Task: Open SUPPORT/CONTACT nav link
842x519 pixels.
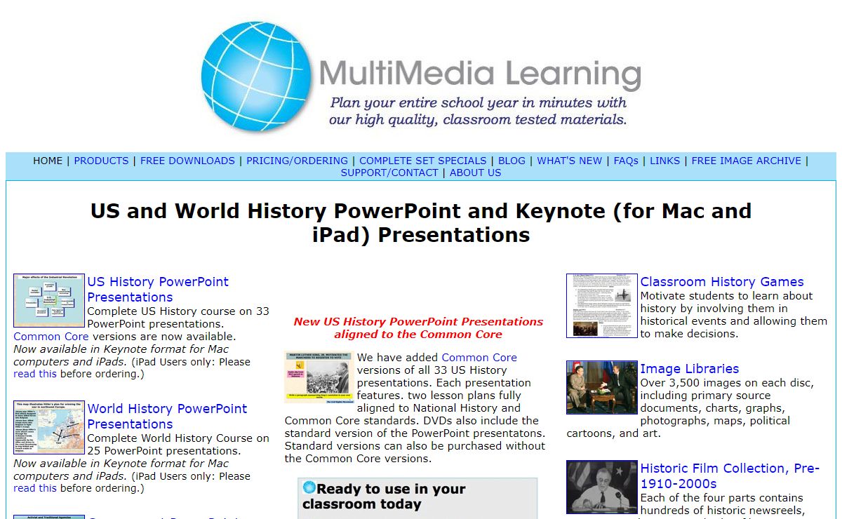Action: click(389, 173)
